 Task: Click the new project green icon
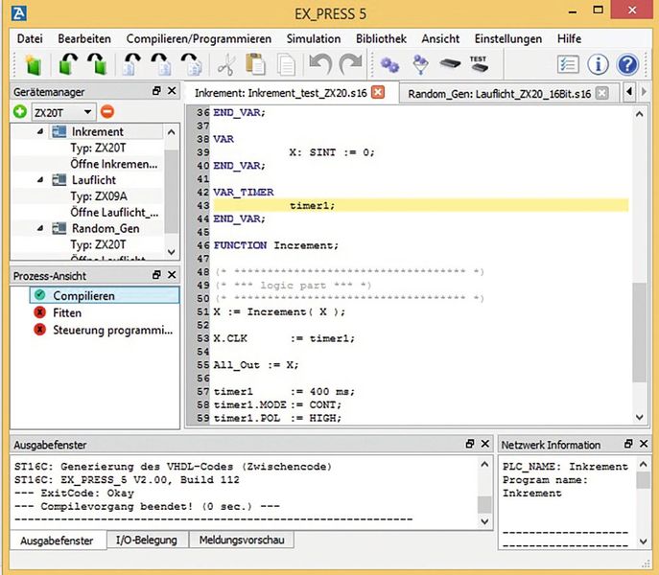tap(34, 65)
